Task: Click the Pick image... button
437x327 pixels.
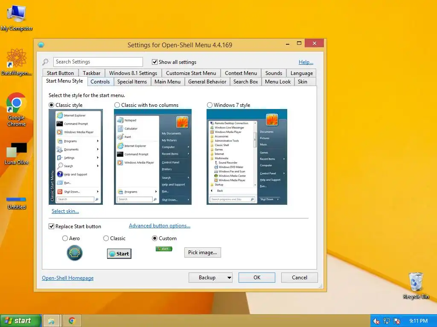Action: tap(203, 252)
